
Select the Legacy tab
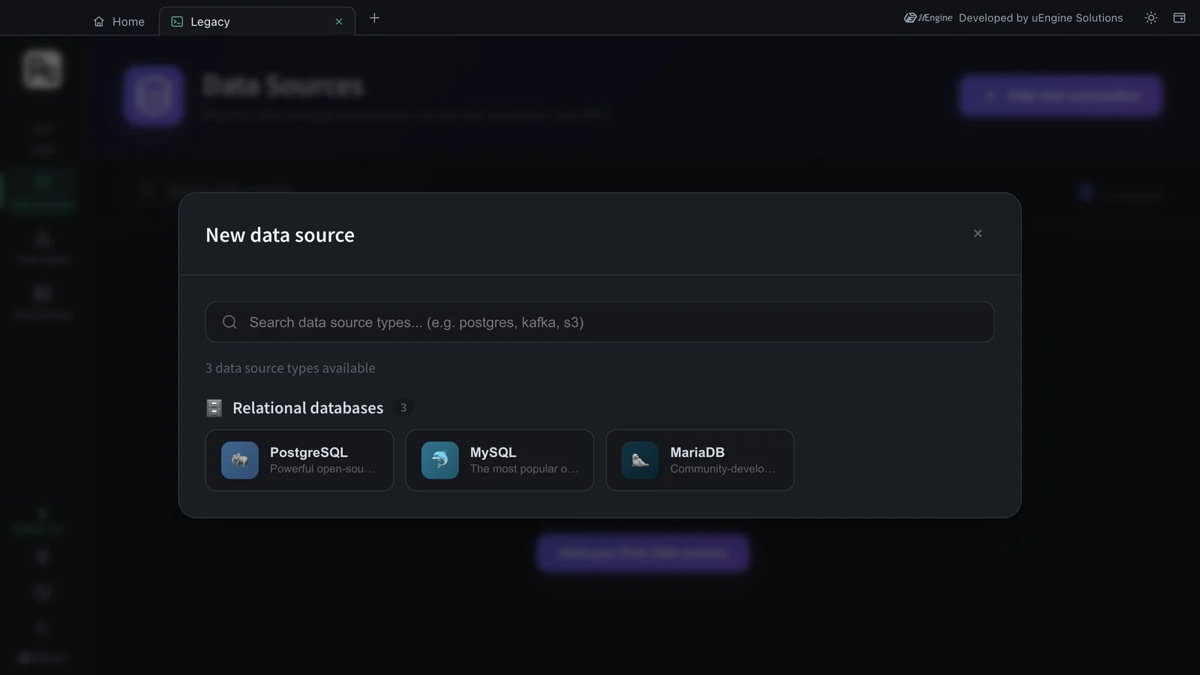point(257,22)
